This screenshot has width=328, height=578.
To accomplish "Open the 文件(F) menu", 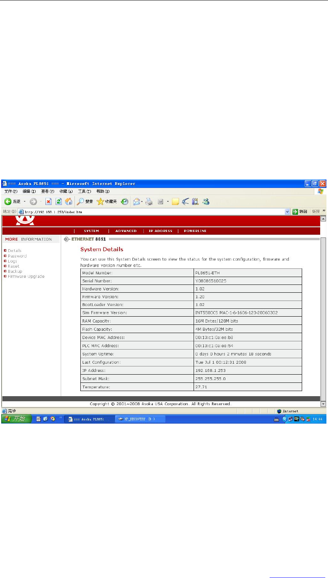I will pos(11,191).
